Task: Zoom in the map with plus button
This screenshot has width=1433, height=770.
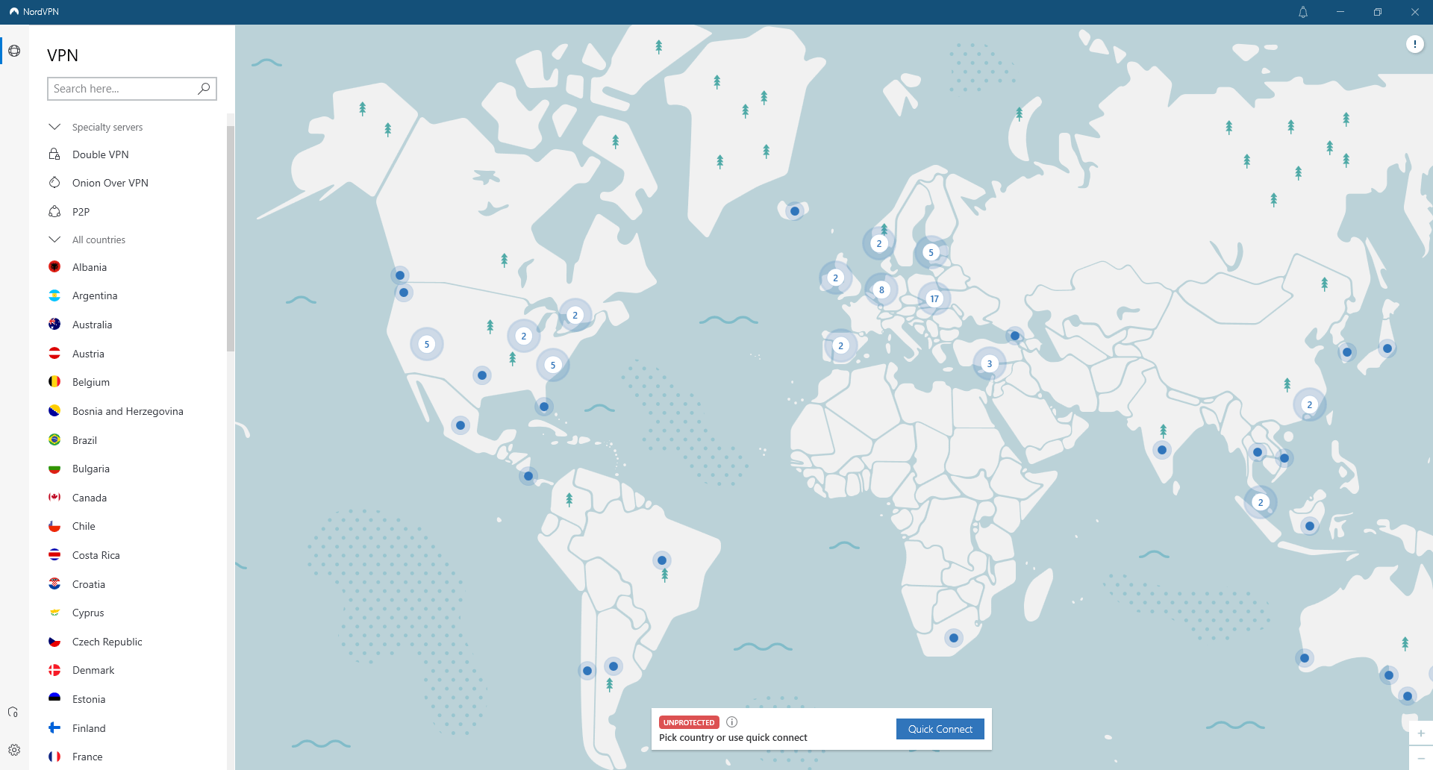Action: pos(1421,733)
